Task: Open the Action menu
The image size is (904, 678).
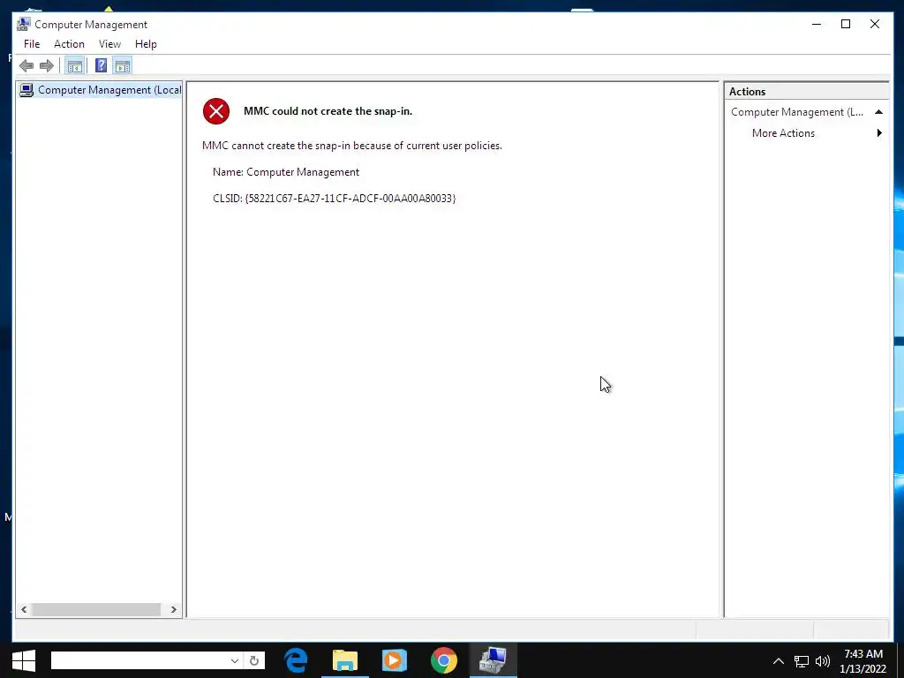Action: pos(69,44)
